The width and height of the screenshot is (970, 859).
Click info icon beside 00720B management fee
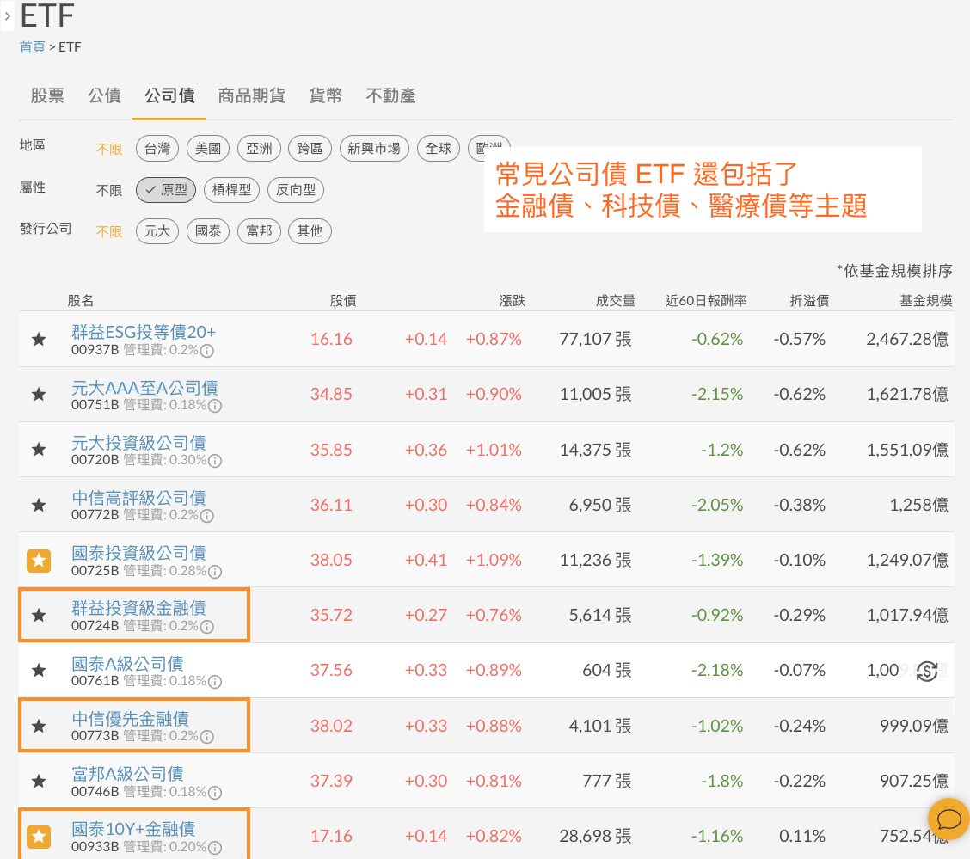tap(215, 461)
